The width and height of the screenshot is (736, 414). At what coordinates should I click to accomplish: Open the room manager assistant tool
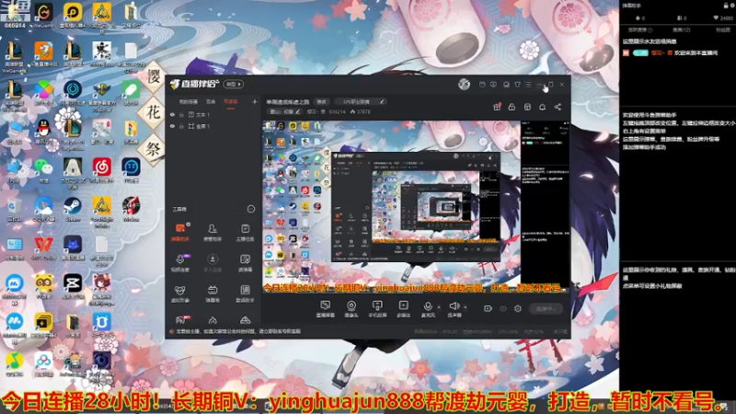point(213,232)
